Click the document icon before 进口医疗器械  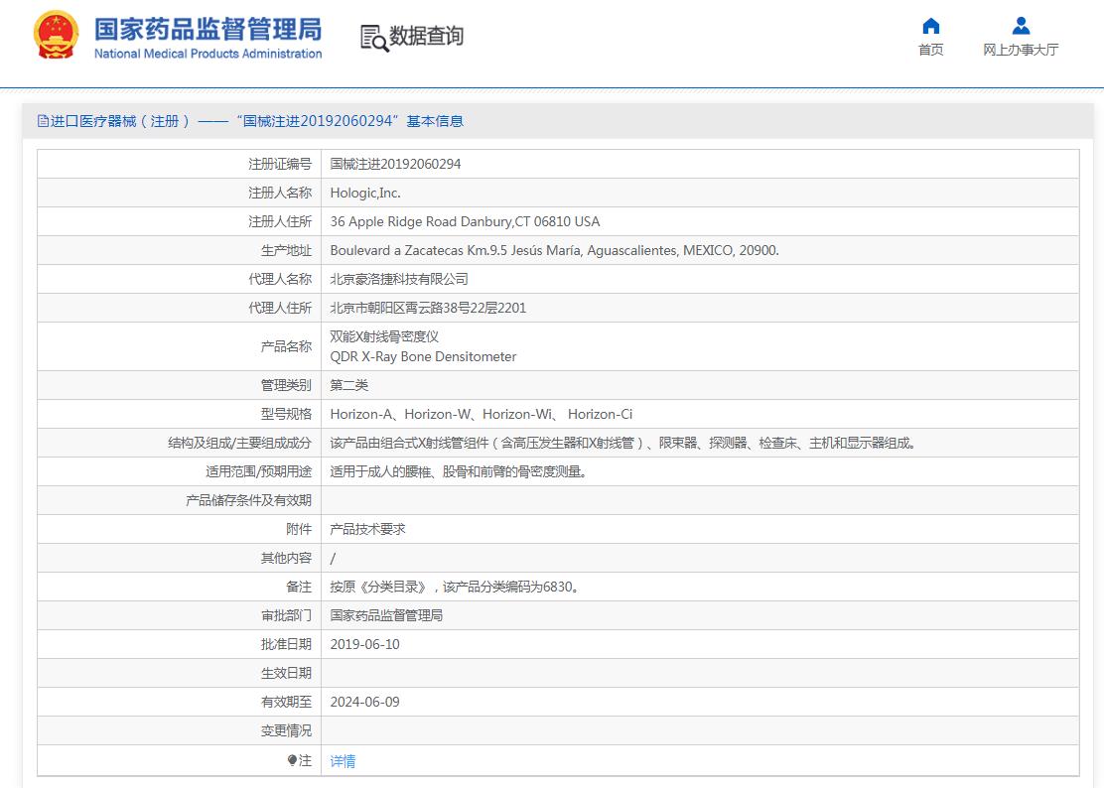(x=43, y=121)
